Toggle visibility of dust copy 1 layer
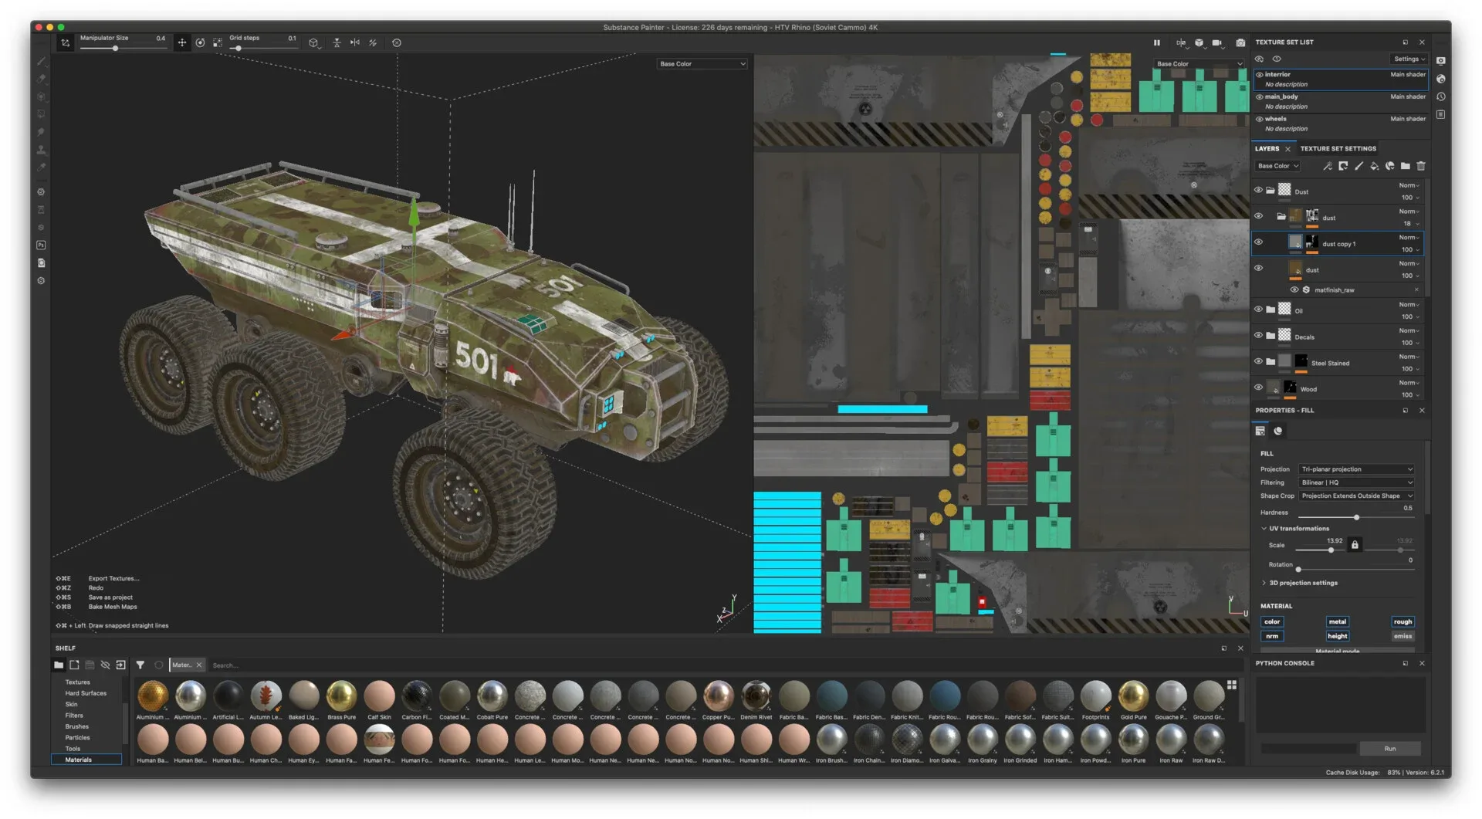 tap(1258, 242)
